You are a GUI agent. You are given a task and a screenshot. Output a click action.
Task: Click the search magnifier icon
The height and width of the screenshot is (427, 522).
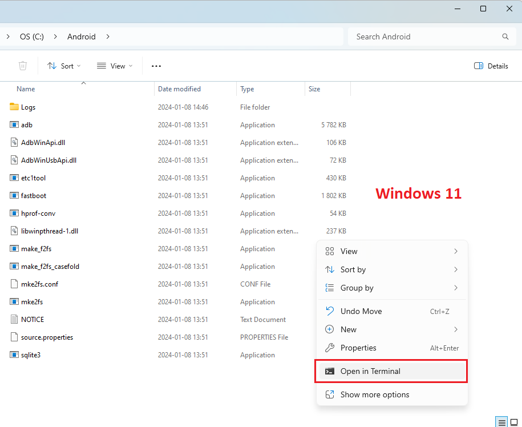point(505,37)
